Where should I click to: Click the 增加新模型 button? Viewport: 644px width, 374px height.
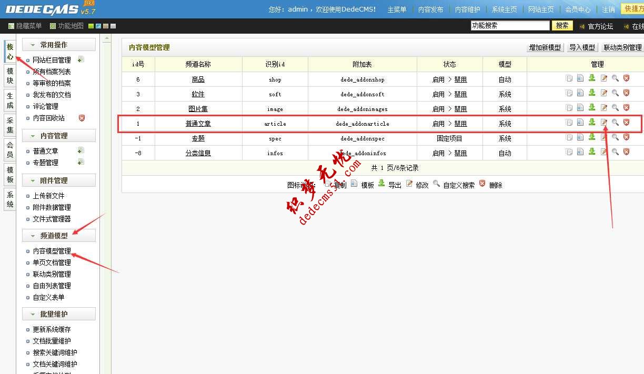click(x=545, y=47)
